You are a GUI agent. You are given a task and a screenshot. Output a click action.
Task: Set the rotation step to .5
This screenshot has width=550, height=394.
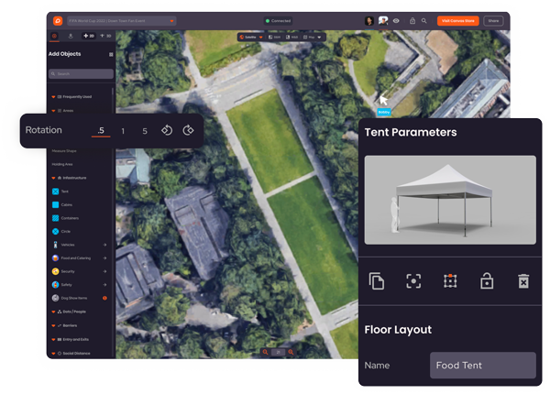click(x=101, y=131)
